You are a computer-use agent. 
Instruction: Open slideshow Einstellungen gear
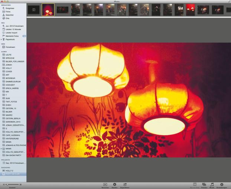222,184
